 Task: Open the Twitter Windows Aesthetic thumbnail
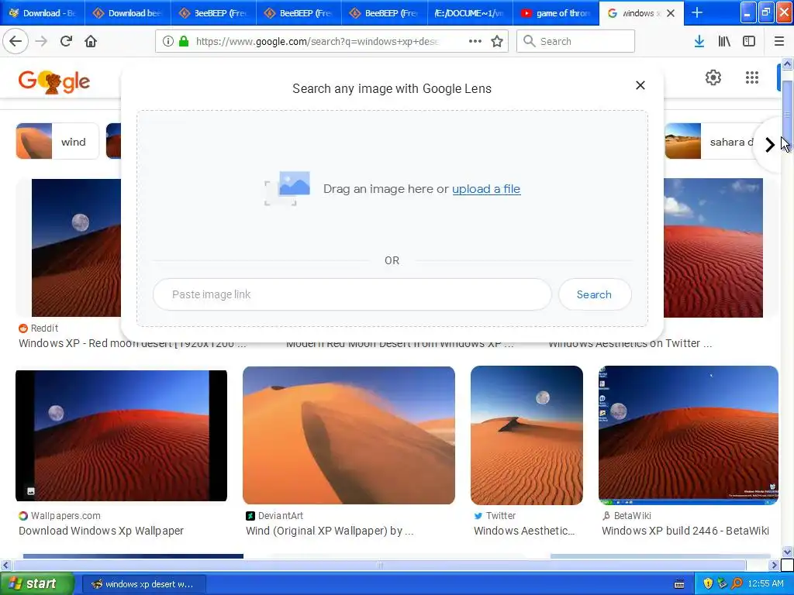tap(526, 435)
